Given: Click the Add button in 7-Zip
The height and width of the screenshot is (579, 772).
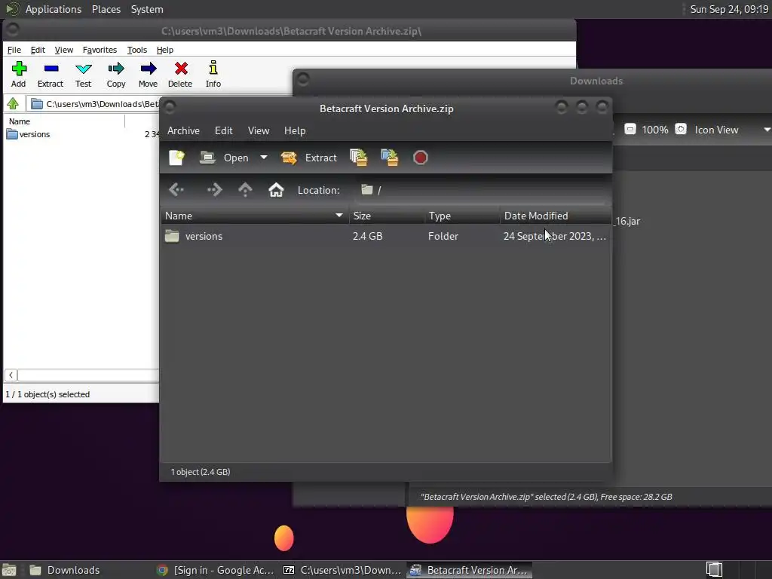Looking at the screenshot, I should click(x=19, y=75).
